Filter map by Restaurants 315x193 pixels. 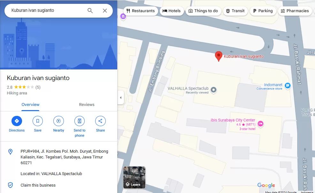pyautogui.click(x=141, y=11)
